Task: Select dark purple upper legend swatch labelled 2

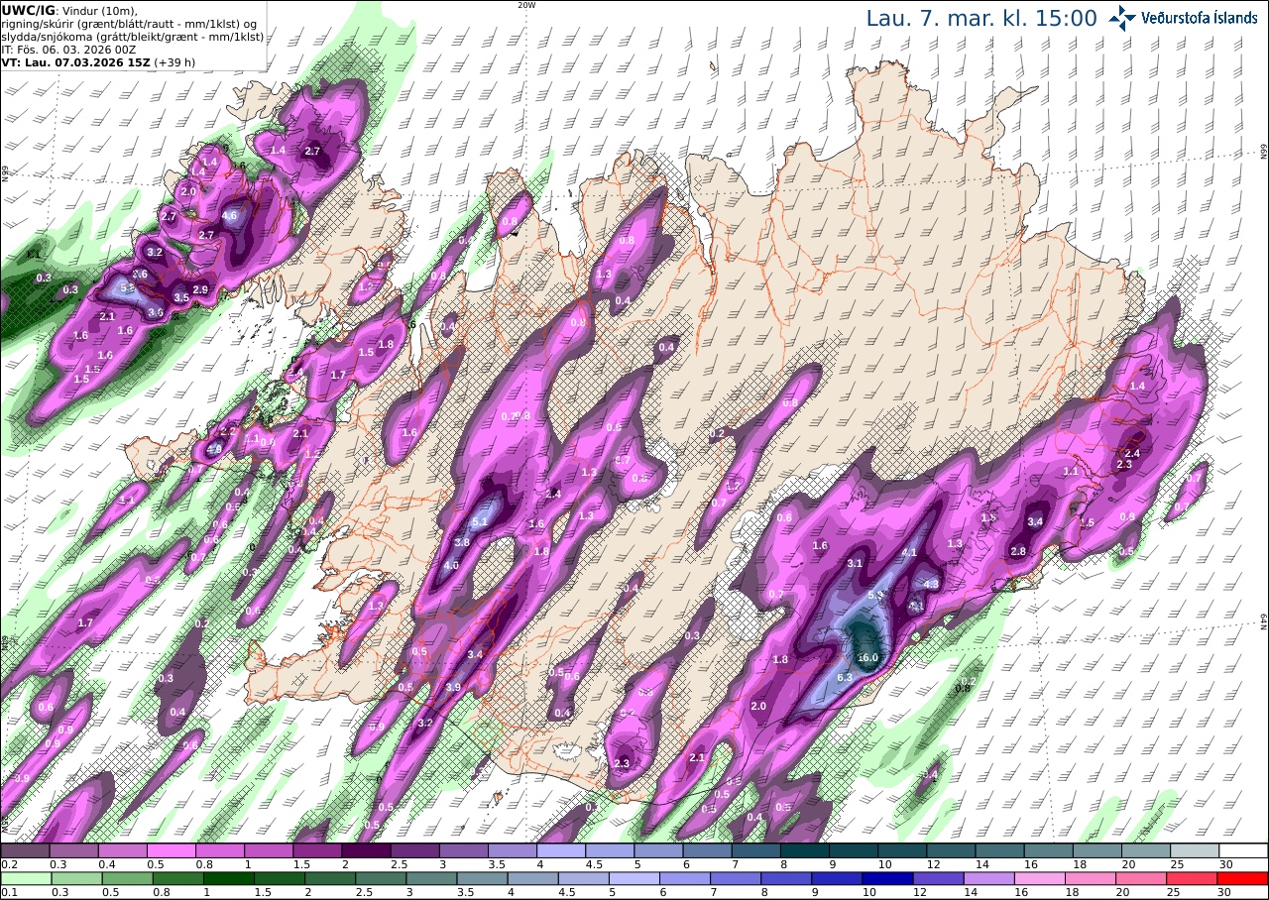Action: click(366, 850)
